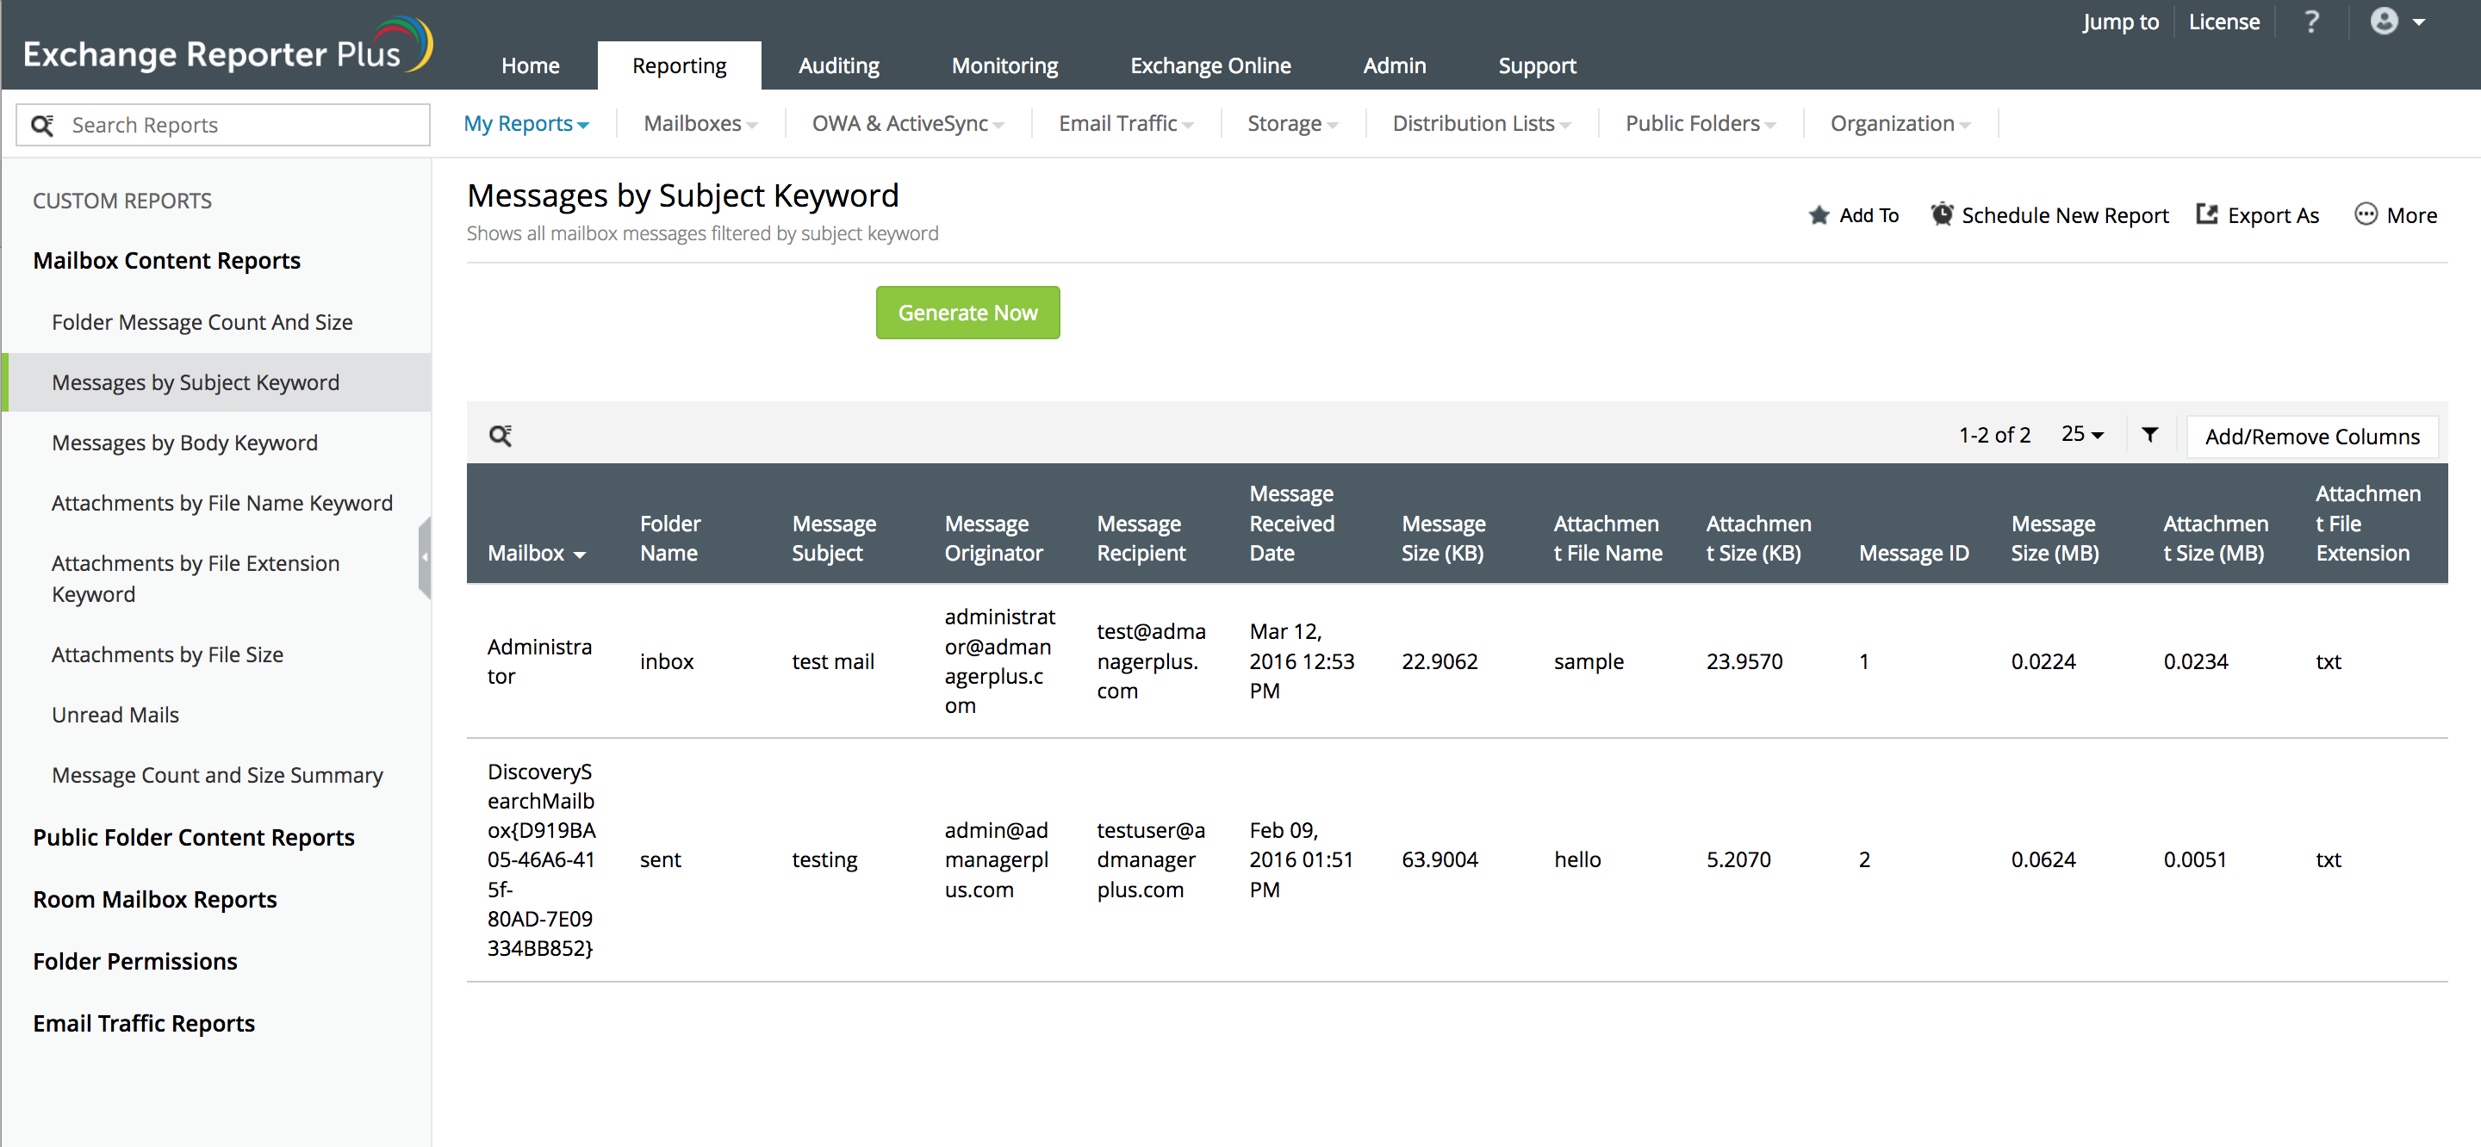This screenshot has height=1147, width=2481.
Task: Open Messages by Body Keyword report
Action: pos(184,443)
